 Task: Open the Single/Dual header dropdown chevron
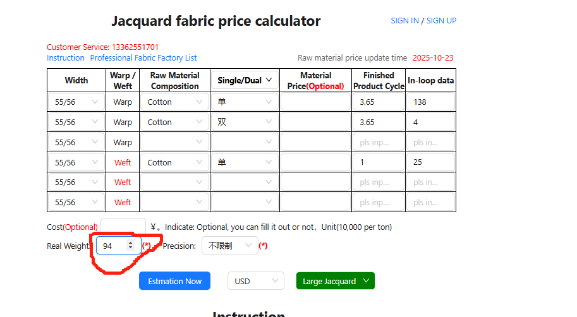pos(269,80)
